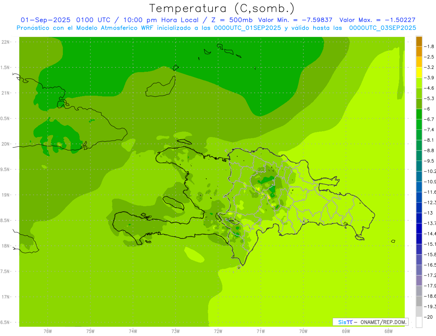Click the yellow swatch between -3.2 and -3.9

tap(419, 72)
